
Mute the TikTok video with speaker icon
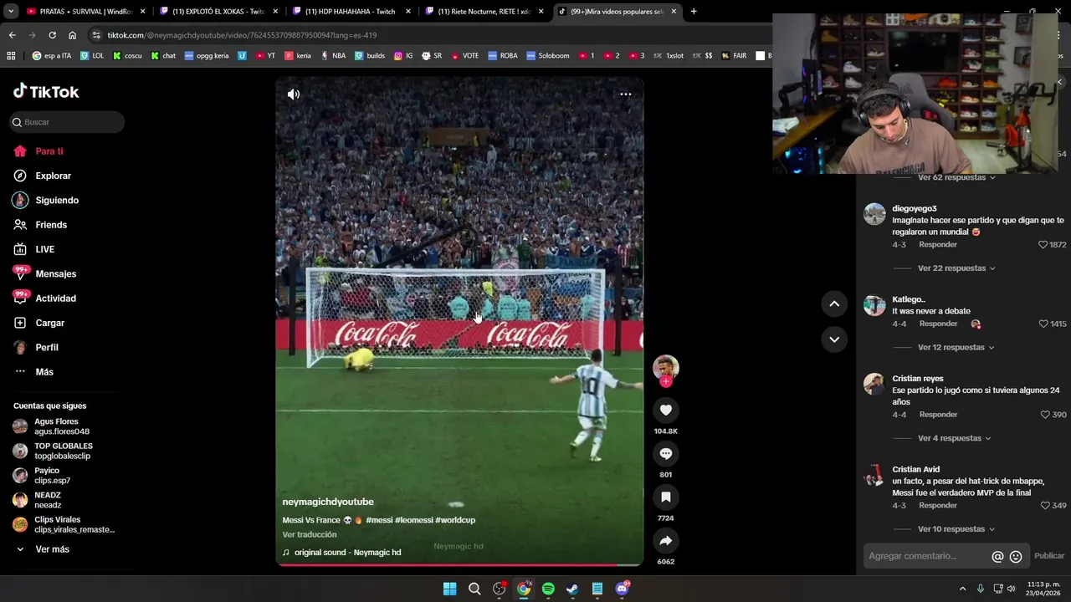tap(294, 94)
